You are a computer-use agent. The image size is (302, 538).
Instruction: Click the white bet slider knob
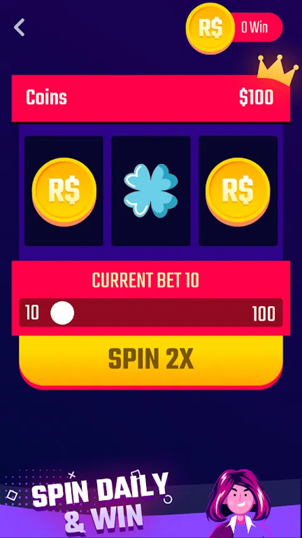[x=62, y=313]
